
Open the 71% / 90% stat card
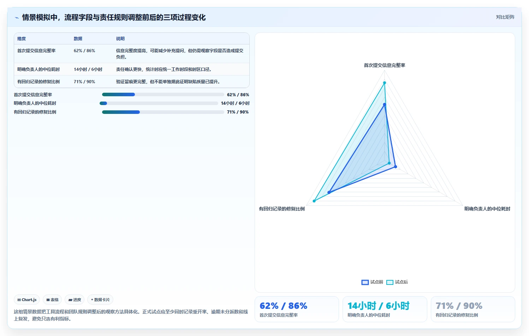pyautogui.click(x=473, y=309)
